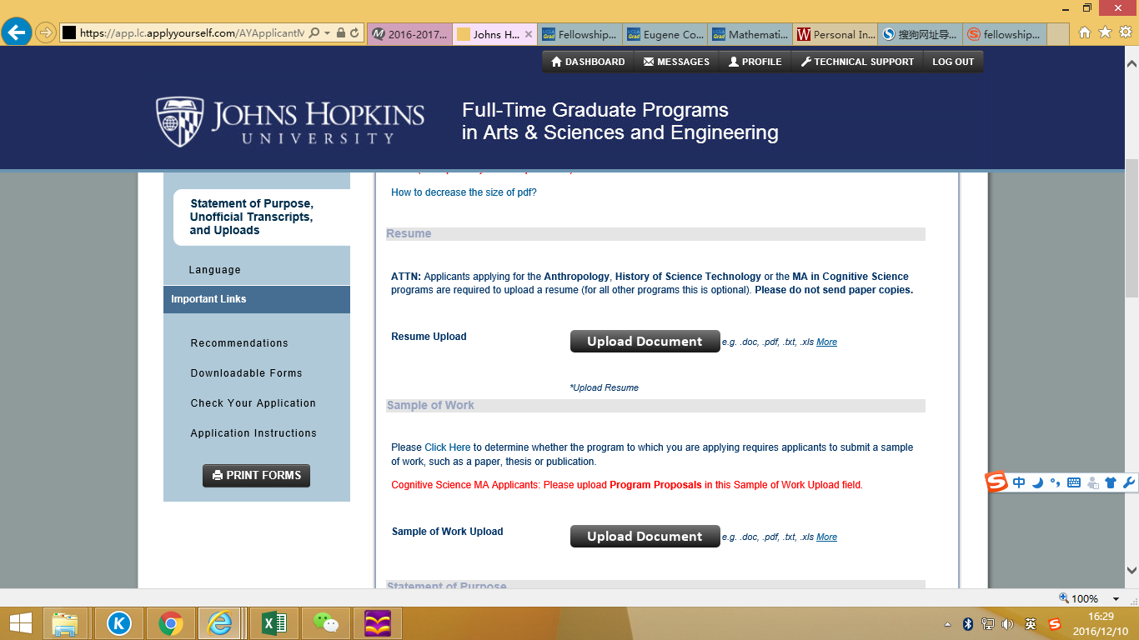Click the Bluetooth tray icon

click(x=968, y=623)
